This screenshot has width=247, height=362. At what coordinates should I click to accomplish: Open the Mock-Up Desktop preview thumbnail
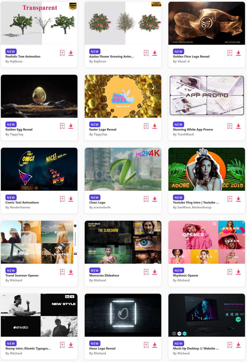(x=207, y=315)
